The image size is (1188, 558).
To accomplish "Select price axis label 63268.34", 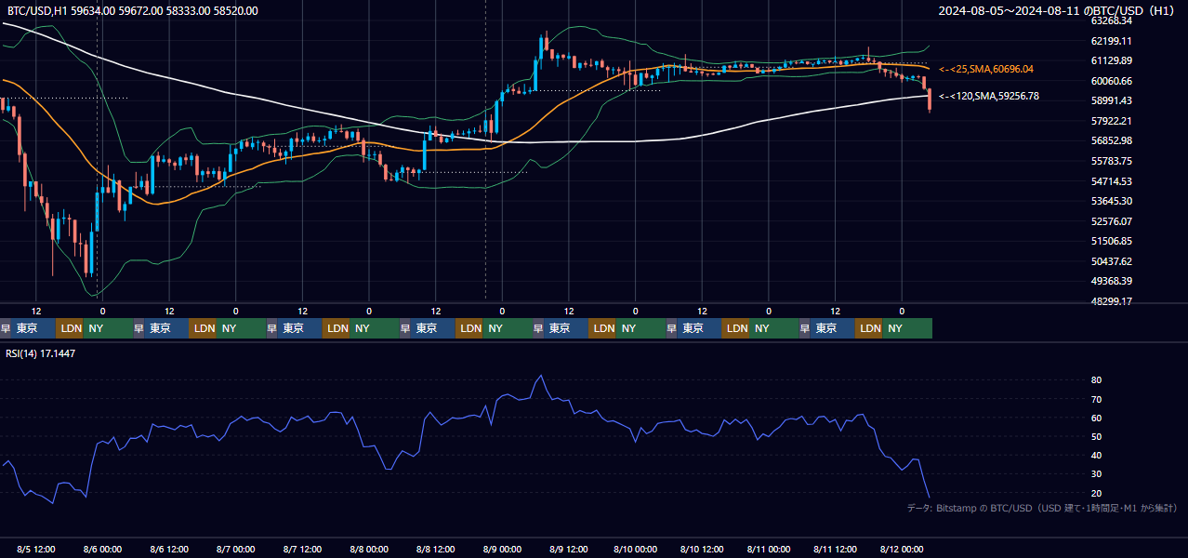I will tap(1111, 20).
